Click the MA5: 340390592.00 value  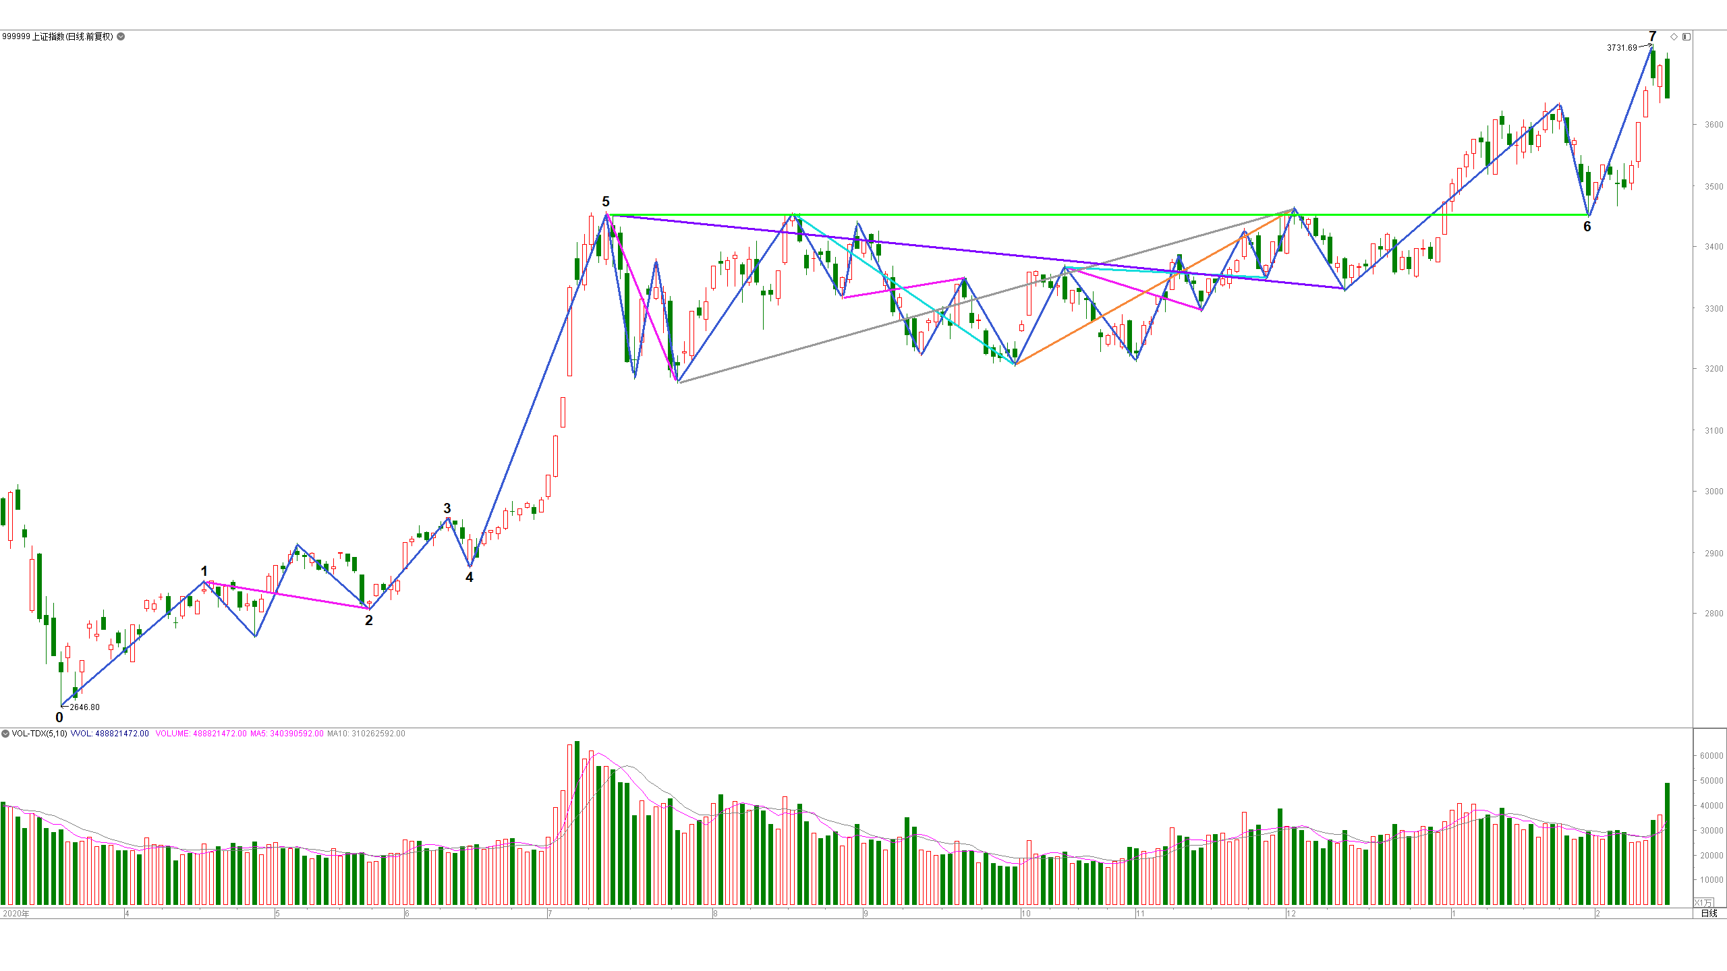click(x=287, y=734)
